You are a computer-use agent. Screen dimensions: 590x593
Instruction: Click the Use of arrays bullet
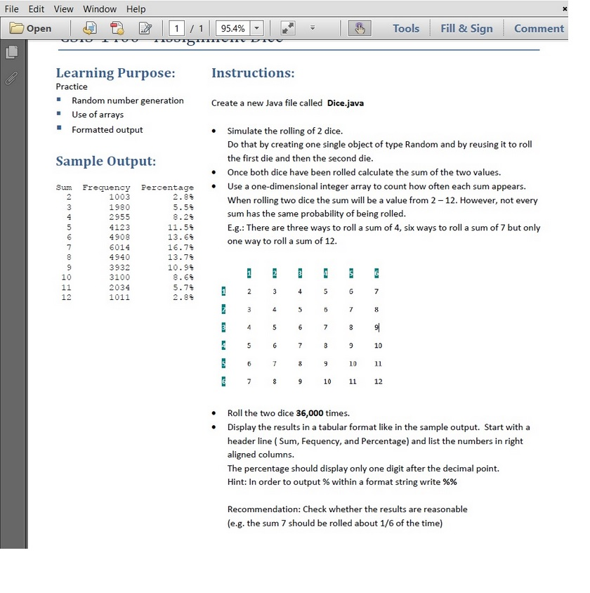(x=98, y=115)
